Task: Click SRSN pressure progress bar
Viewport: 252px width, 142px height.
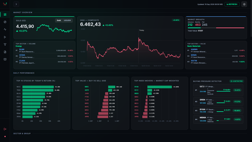Action: [223, 103]
